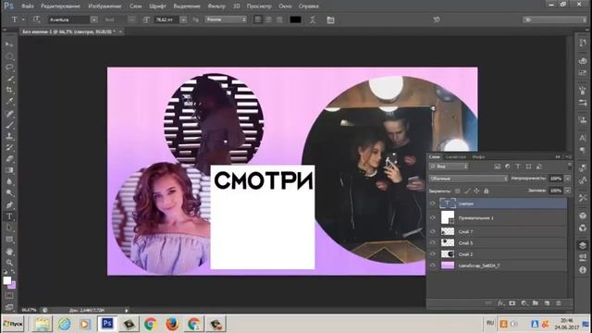Select the Clone Stamp tool

pyautogui.click(x=9, y=136)
